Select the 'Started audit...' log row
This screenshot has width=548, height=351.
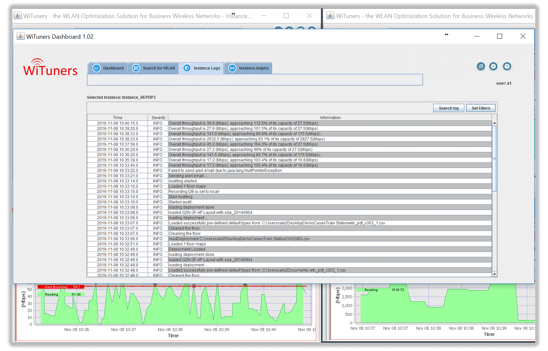point(289,202)
